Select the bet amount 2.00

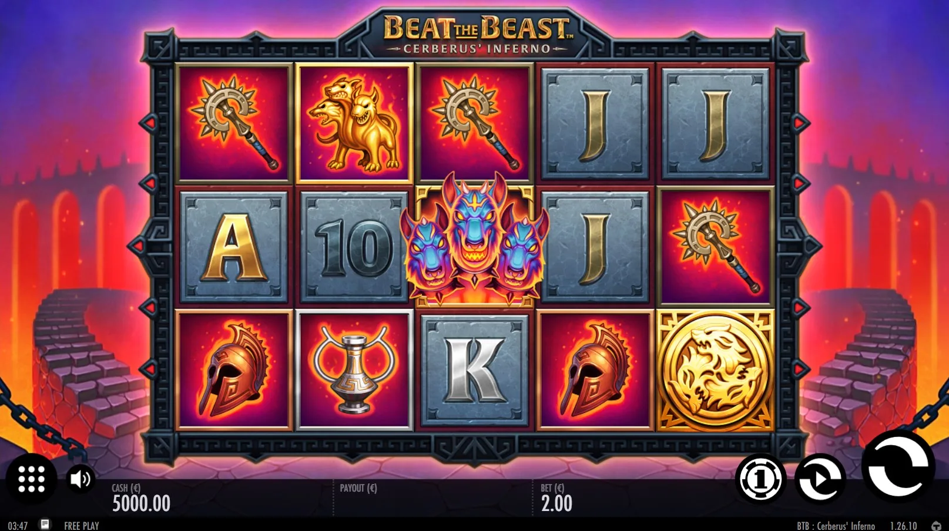(x=556, y=503)
